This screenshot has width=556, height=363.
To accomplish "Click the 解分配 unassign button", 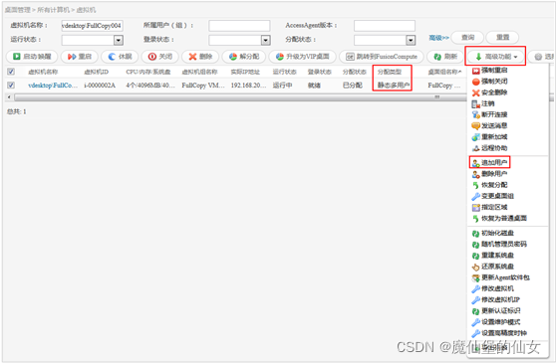I will point(244,57).
